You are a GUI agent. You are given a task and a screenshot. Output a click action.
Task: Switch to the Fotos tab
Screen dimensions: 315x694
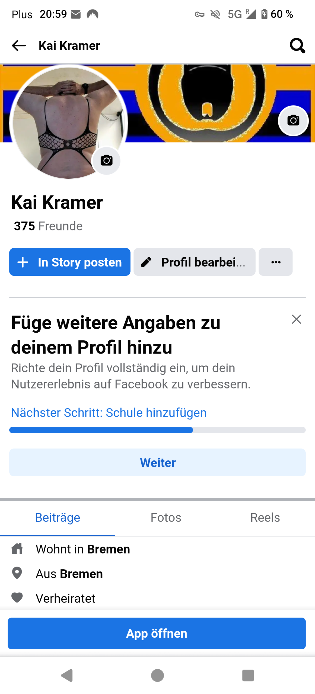(x=166, y=517)
